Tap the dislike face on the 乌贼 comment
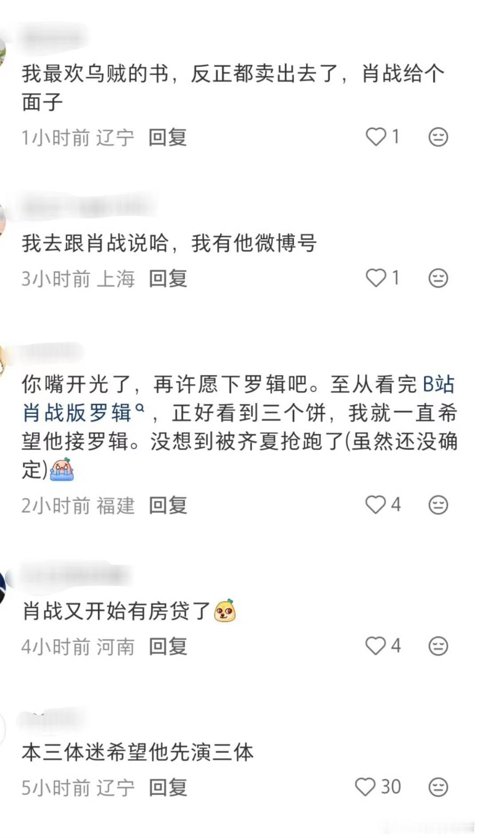This screenshot has height=838, width=479. click(x=438, y=137)
